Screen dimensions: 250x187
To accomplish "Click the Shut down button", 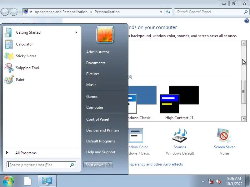I will 95,165.
